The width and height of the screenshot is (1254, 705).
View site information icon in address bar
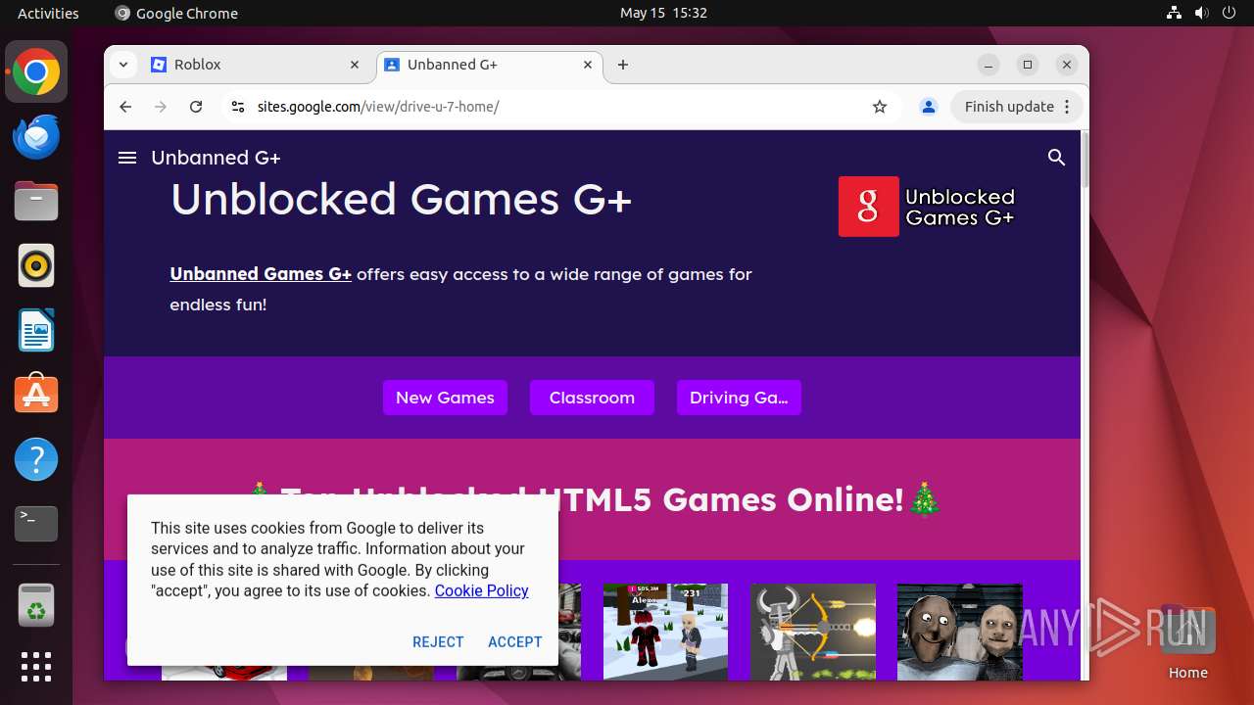point(237,107)
